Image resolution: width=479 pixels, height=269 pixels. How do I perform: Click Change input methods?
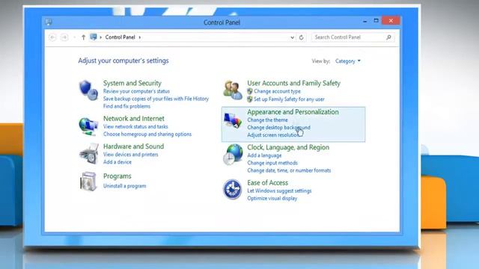pos(272,163)
